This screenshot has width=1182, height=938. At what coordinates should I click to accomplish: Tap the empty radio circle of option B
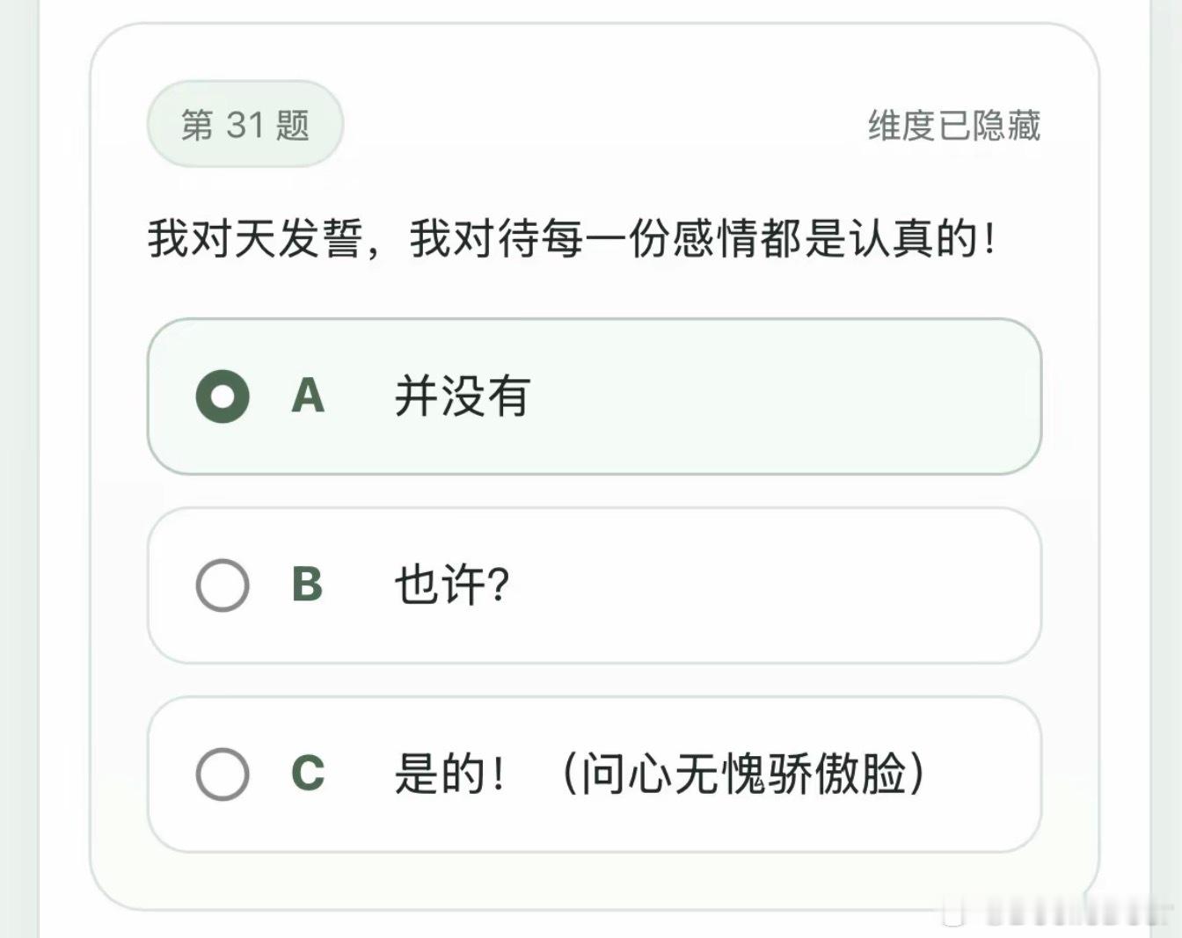pos(223,585)
